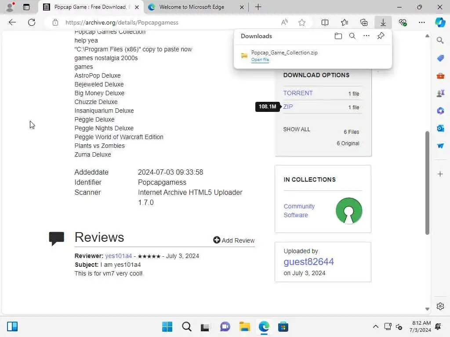This screenshot has width=450, height=337.
Task: Open the tab actions menu icon
Action: [26, 7]
